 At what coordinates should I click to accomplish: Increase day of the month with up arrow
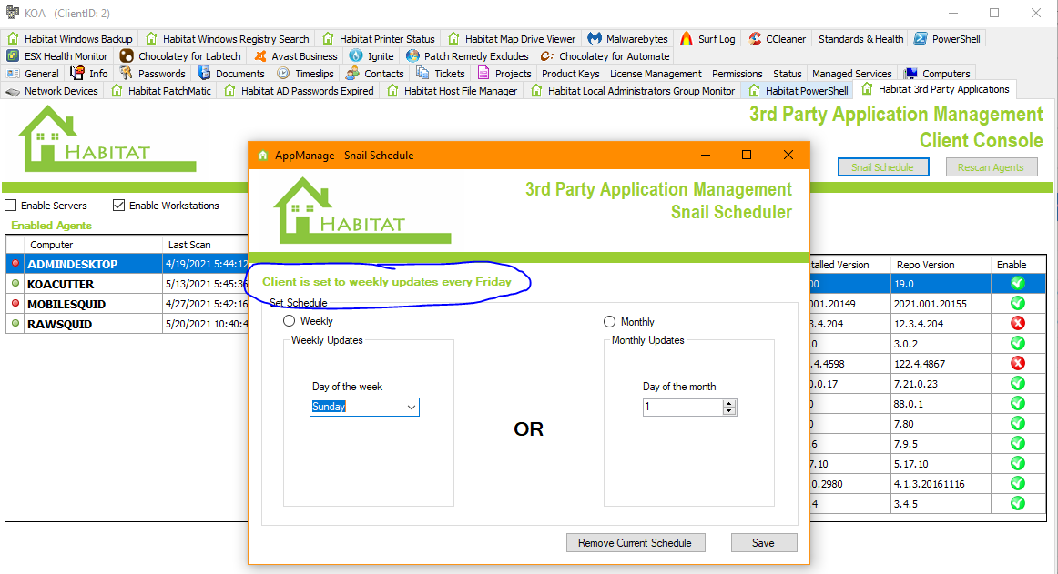click(x=728, y=404)
